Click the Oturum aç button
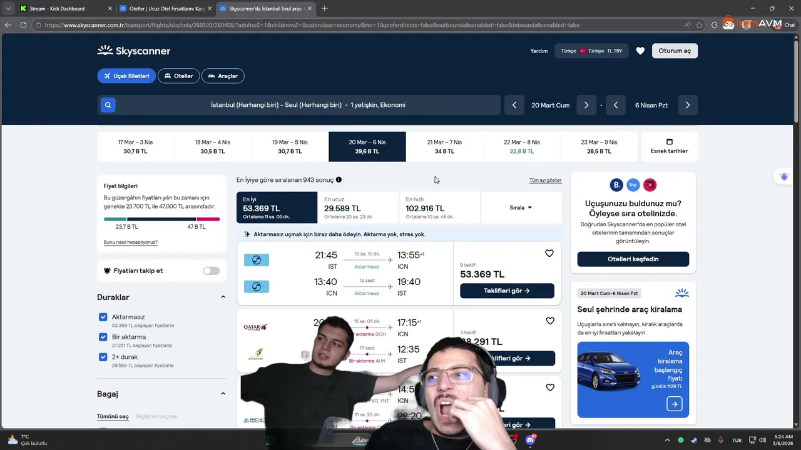Screen dimensions: 801x450 pos(675,51)
